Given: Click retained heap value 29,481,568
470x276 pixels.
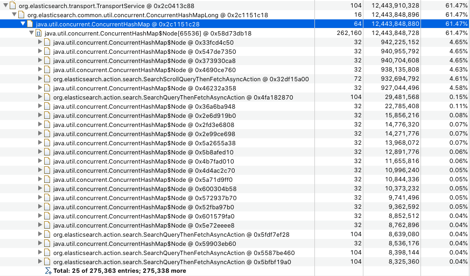Looking at the screenshot, I should (402, 97).
